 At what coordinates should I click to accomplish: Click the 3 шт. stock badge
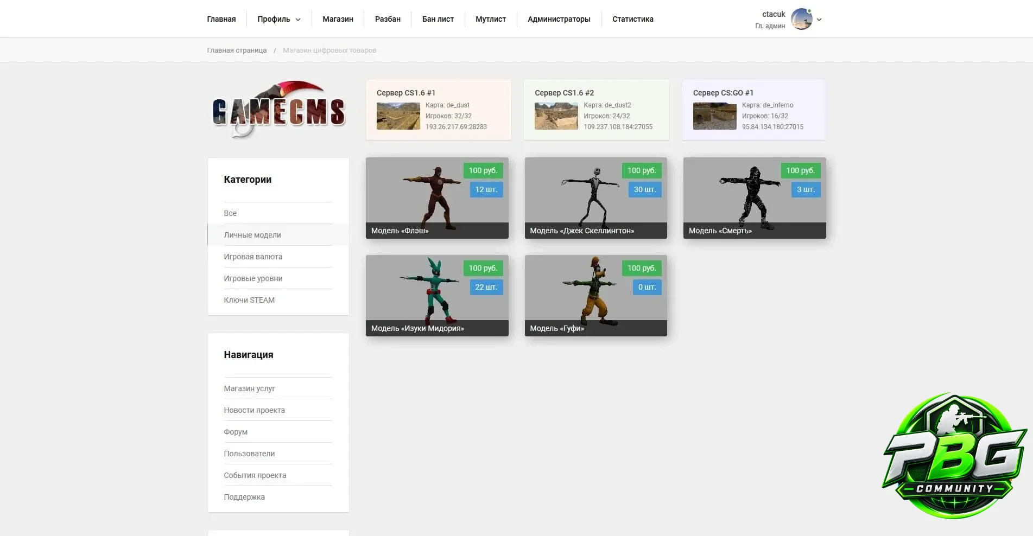click(x=806, y=189)
